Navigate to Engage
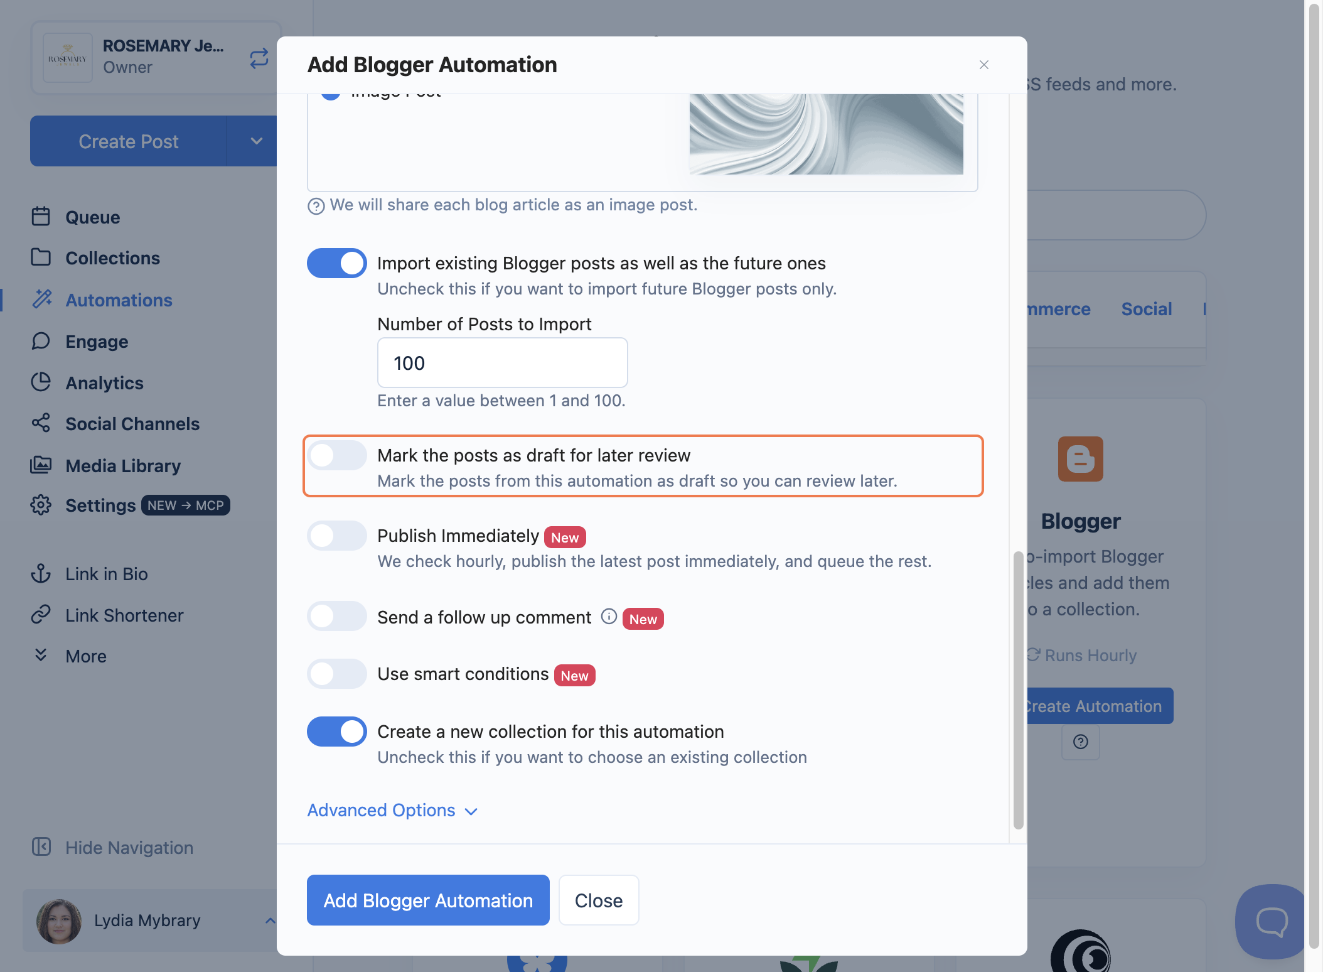 point(97,342)
